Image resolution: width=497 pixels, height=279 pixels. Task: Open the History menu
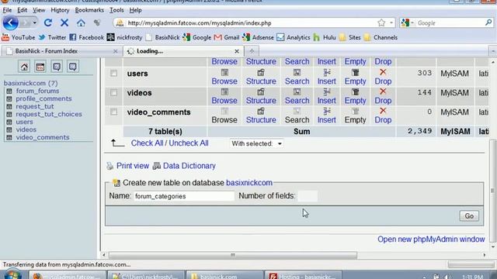click(x=60, y=10)
